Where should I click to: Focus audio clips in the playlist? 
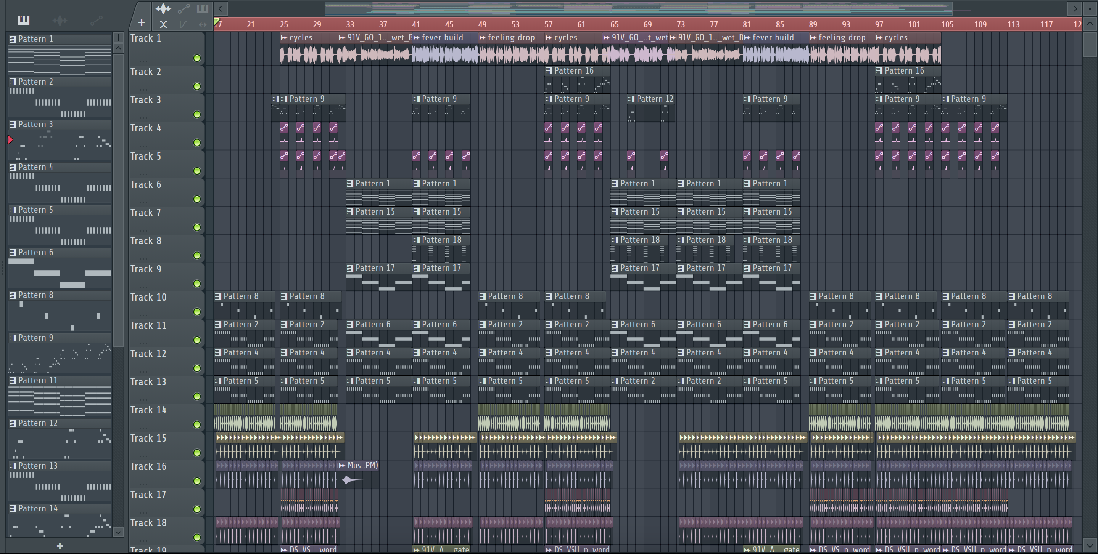(163, 8)
